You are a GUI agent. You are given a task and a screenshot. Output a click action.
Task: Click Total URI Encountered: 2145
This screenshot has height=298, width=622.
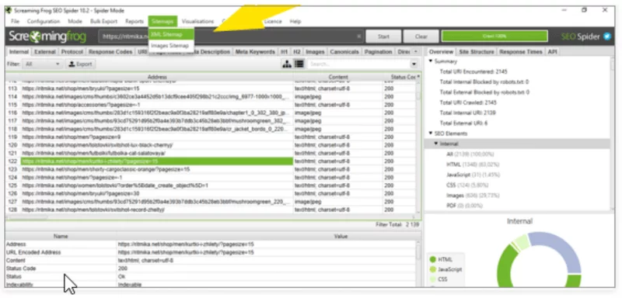pyautogui.click(x=473, y=71)
